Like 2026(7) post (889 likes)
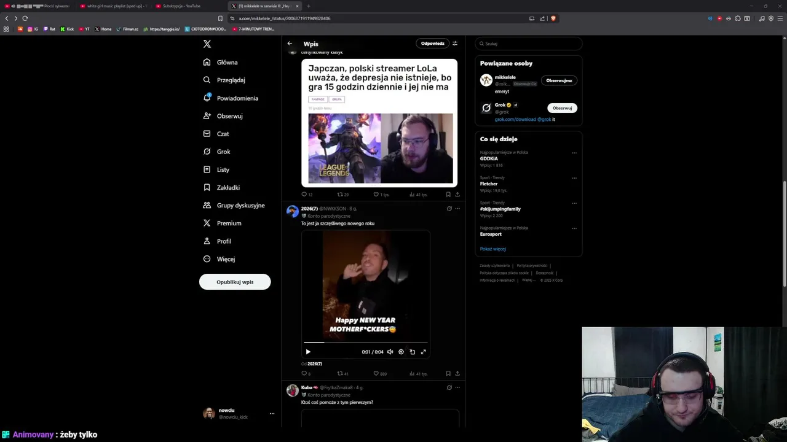787x442 pixels. pyautogui.click(x=380, y=373)
